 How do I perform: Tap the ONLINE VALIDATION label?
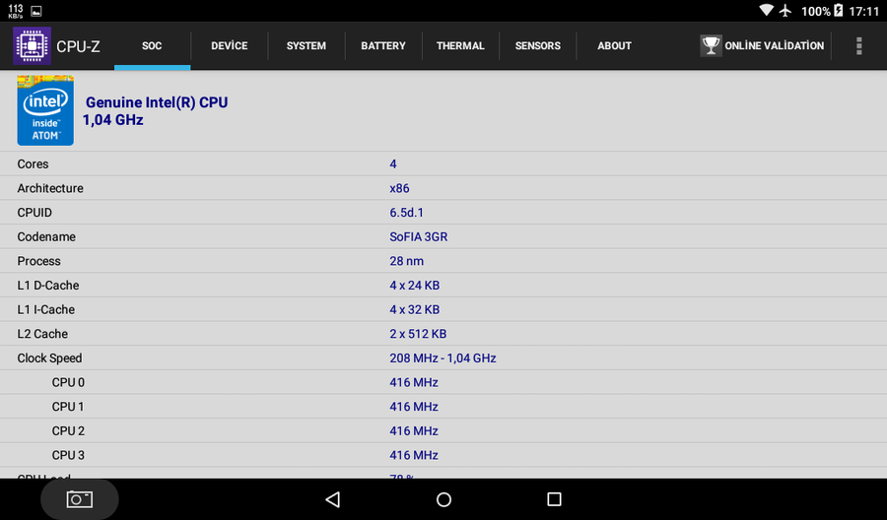coord(775,45)
